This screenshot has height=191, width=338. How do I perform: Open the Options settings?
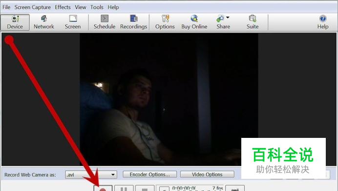[165, 22]
